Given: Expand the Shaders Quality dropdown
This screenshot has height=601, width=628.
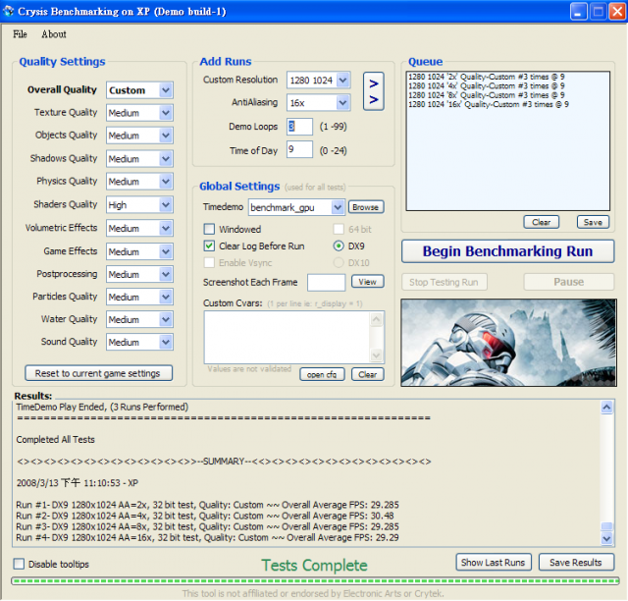Looking at the screenshot, I should 166,205.
